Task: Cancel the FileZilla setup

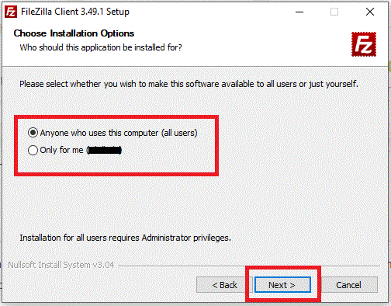Action: tap(348, 285)
